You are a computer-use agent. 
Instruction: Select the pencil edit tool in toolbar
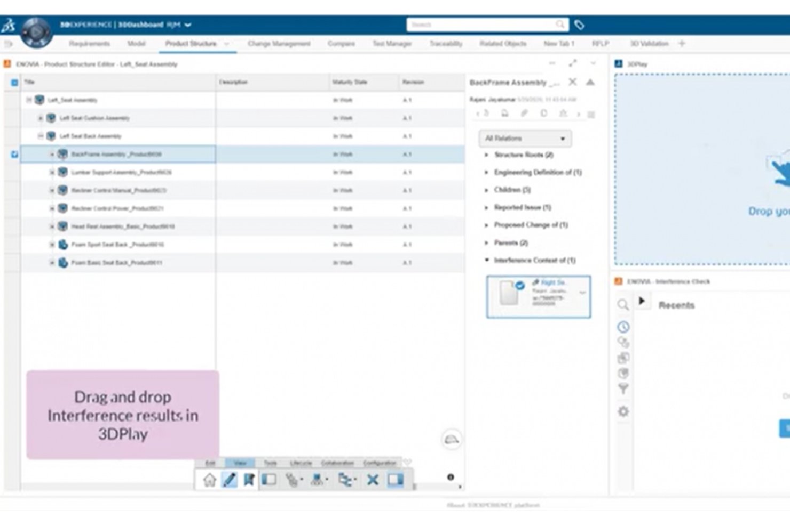tap(229, 480)
